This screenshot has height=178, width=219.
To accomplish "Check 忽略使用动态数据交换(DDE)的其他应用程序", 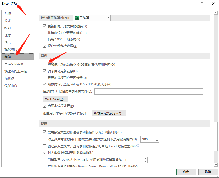I will coord(44,65).
